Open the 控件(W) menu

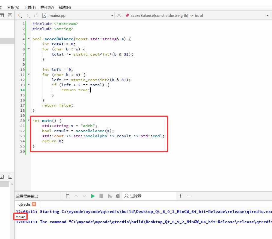pos(47,8)
